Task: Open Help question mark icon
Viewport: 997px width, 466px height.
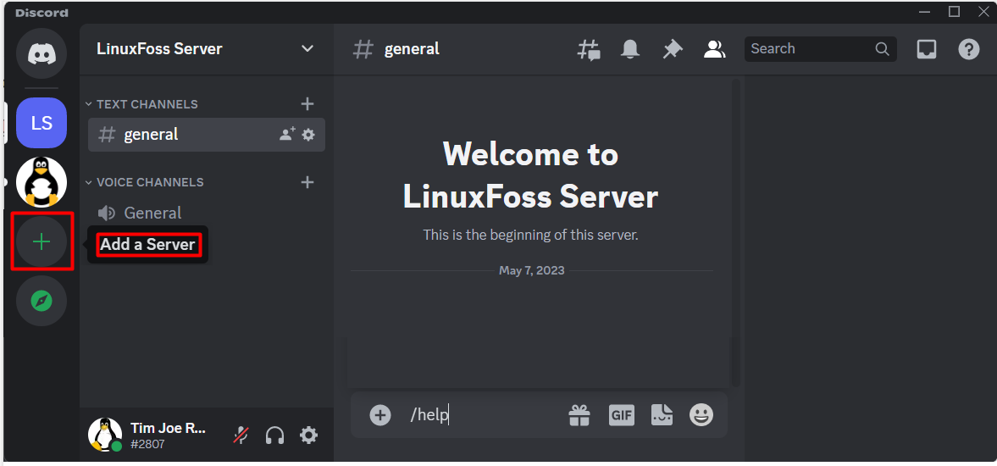Action: pos(968,50)
